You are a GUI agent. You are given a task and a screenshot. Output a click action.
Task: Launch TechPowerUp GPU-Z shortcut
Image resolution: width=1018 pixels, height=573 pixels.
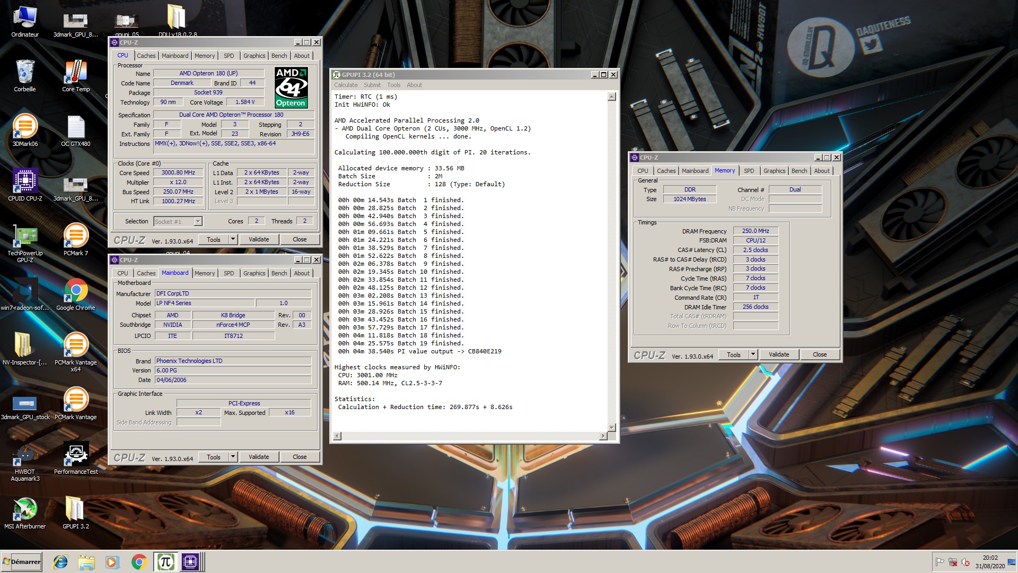[25, 243]
